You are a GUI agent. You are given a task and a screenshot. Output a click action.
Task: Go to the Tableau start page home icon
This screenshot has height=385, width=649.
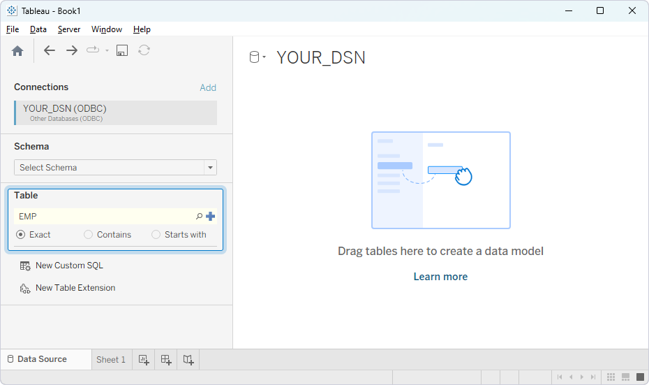pyautogui.click(x=17, y=50)
